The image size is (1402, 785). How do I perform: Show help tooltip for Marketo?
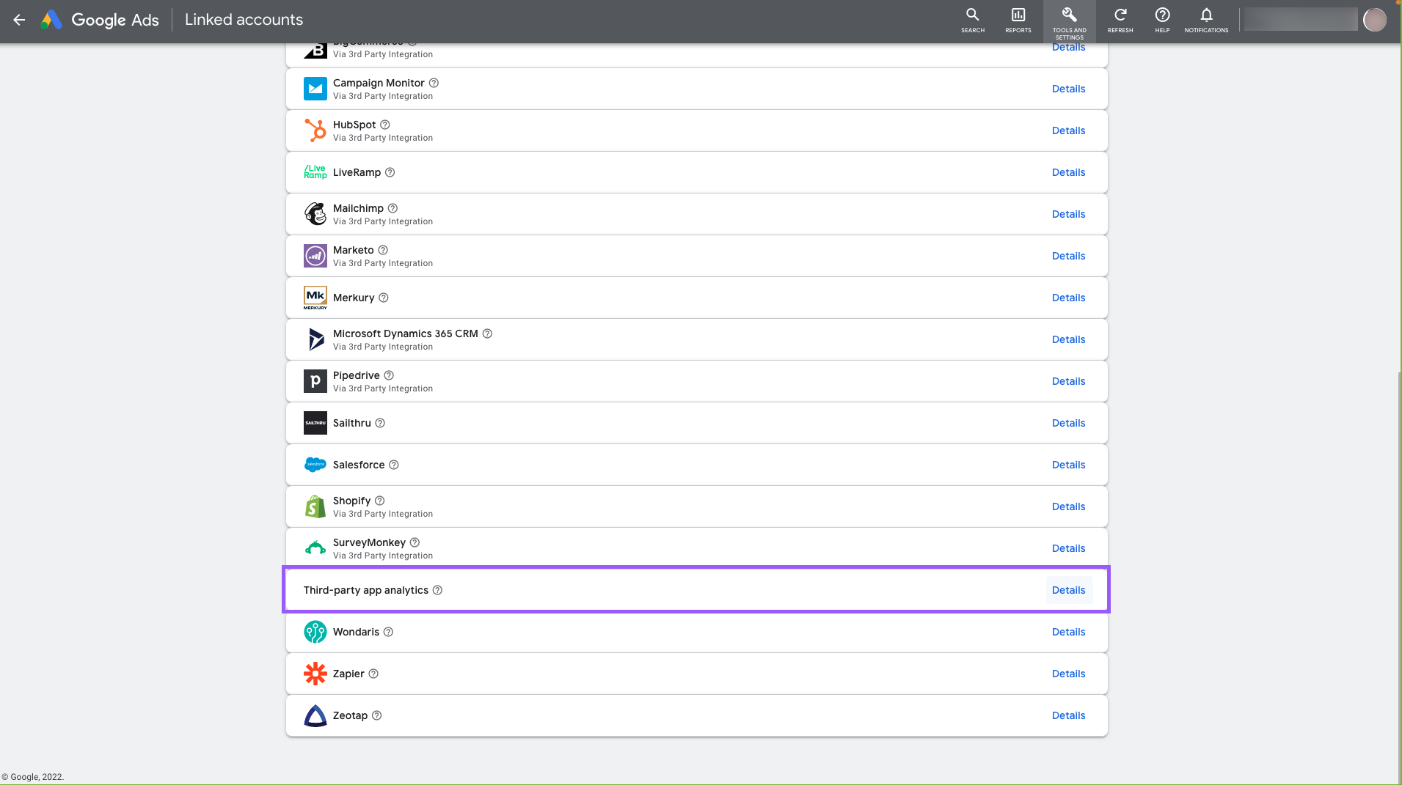point(383,250)
